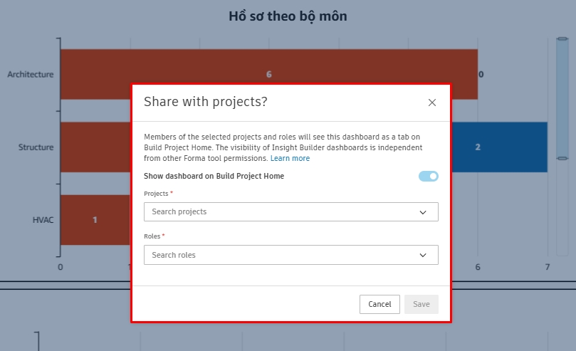Click the HVAC bar labeled 1
Image resolution: width=576 pixels, height=351 pixels.
95,220
